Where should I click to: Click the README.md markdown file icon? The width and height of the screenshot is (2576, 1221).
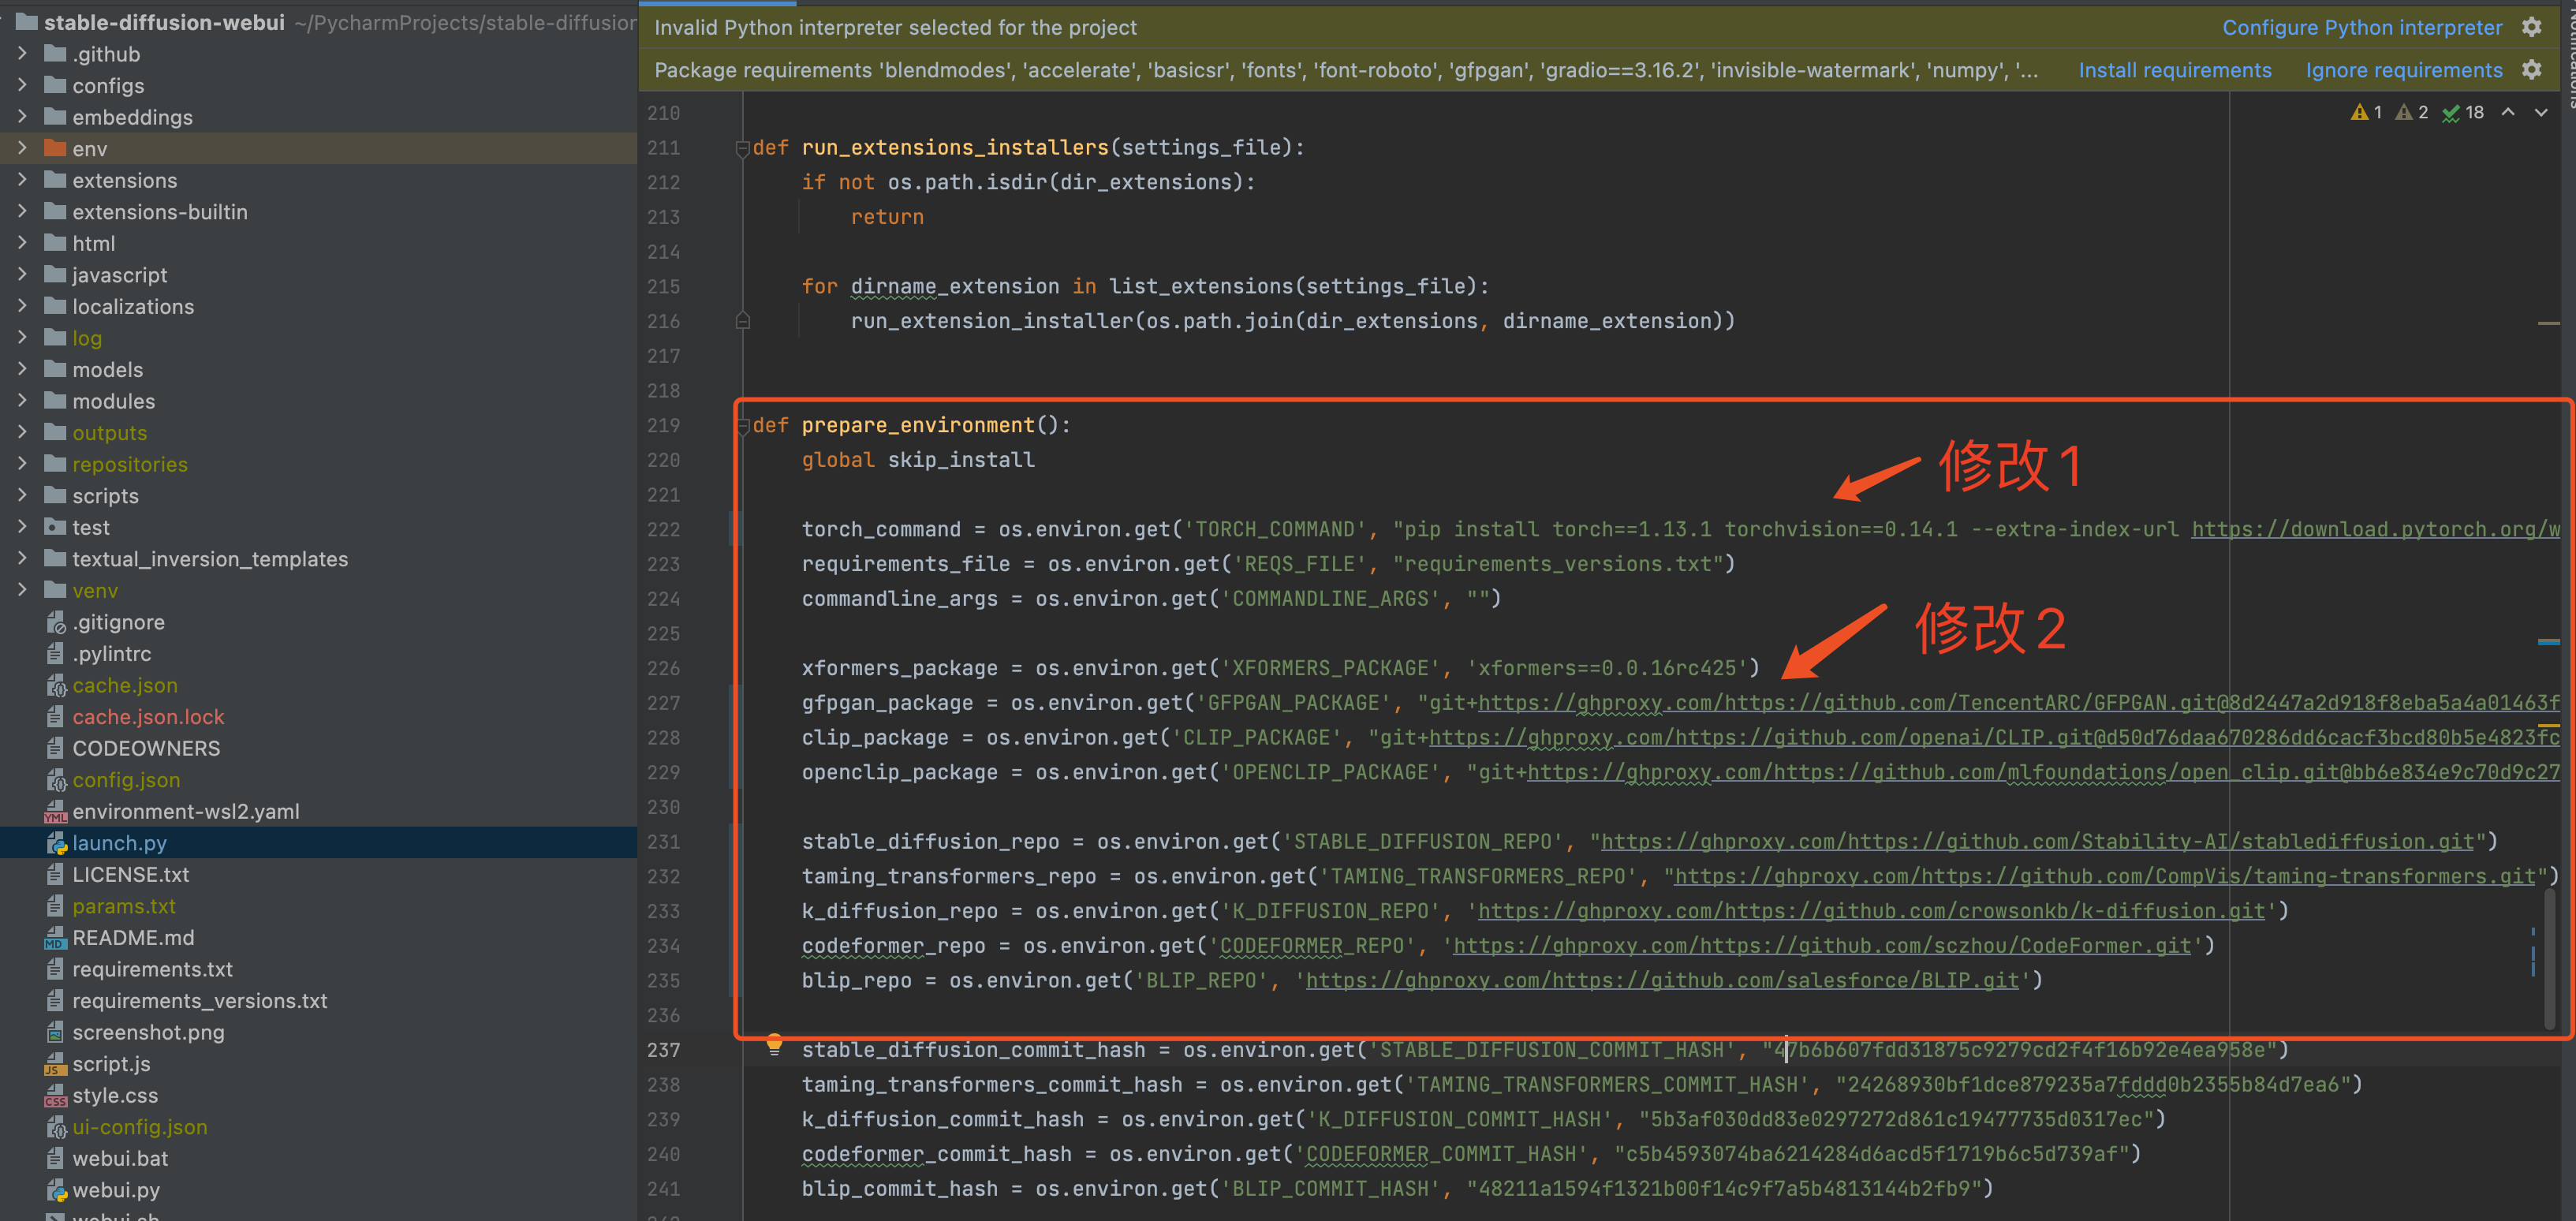click(x=56, y=938)
